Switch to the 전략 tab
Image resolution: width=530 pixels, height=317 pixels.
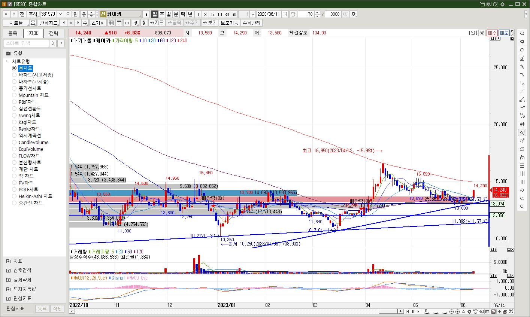click(x=54, y=33)
